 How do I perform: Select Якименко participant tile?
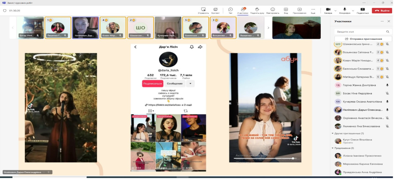tap(251, 28)
